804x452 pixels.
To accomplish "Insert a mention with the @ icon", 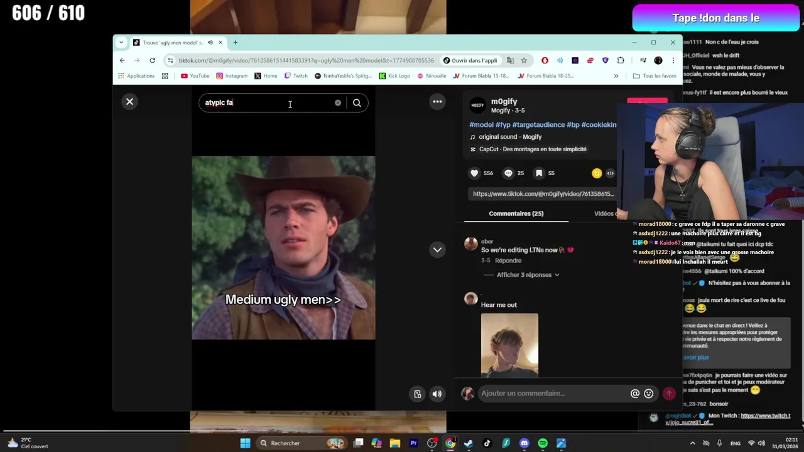I will tap(635, 394).
